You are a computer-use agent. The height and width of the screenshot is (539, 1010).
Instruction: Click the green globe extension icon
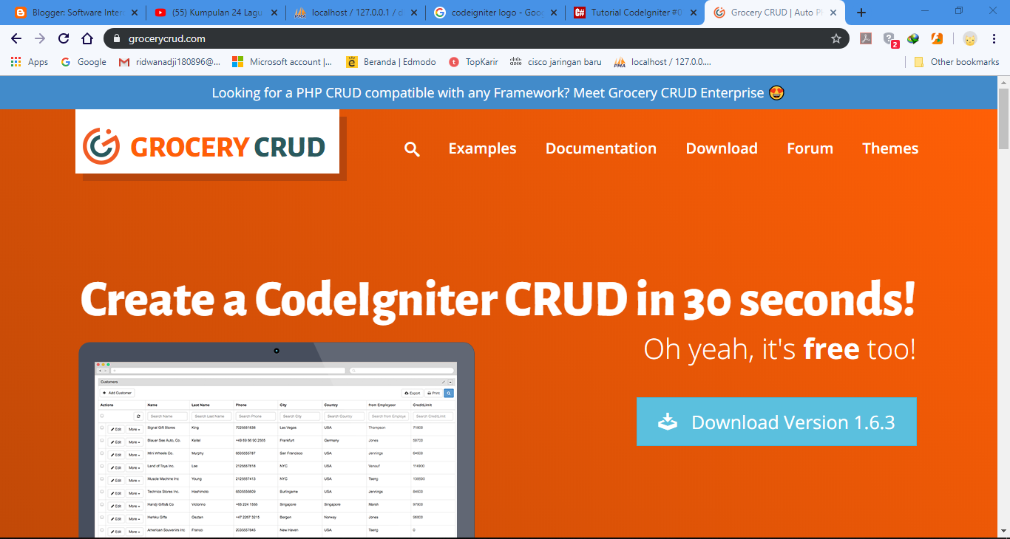(914, 38)
